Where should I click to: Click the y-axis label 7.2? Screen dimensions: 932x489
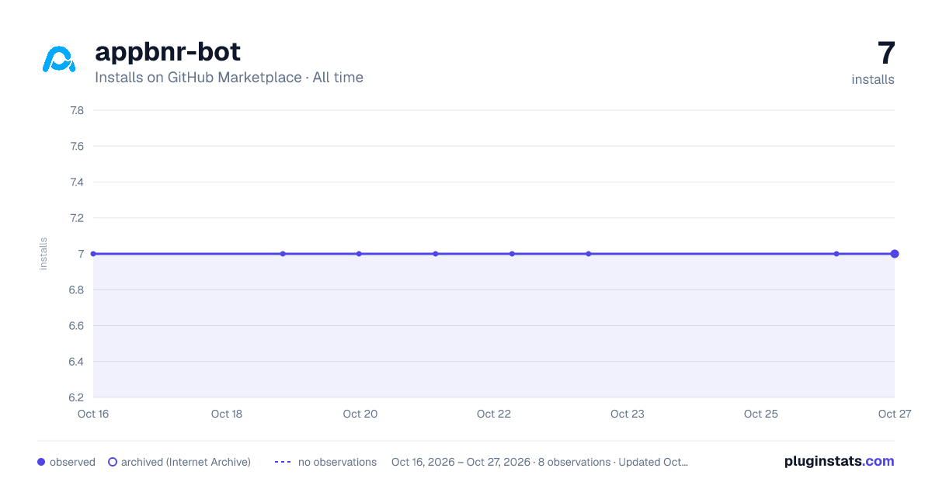pyautogui.click(x=77, y=218)
